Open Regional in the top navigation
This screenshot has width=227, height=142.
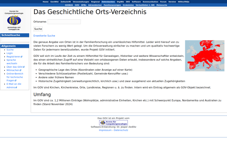coord(95,2)
